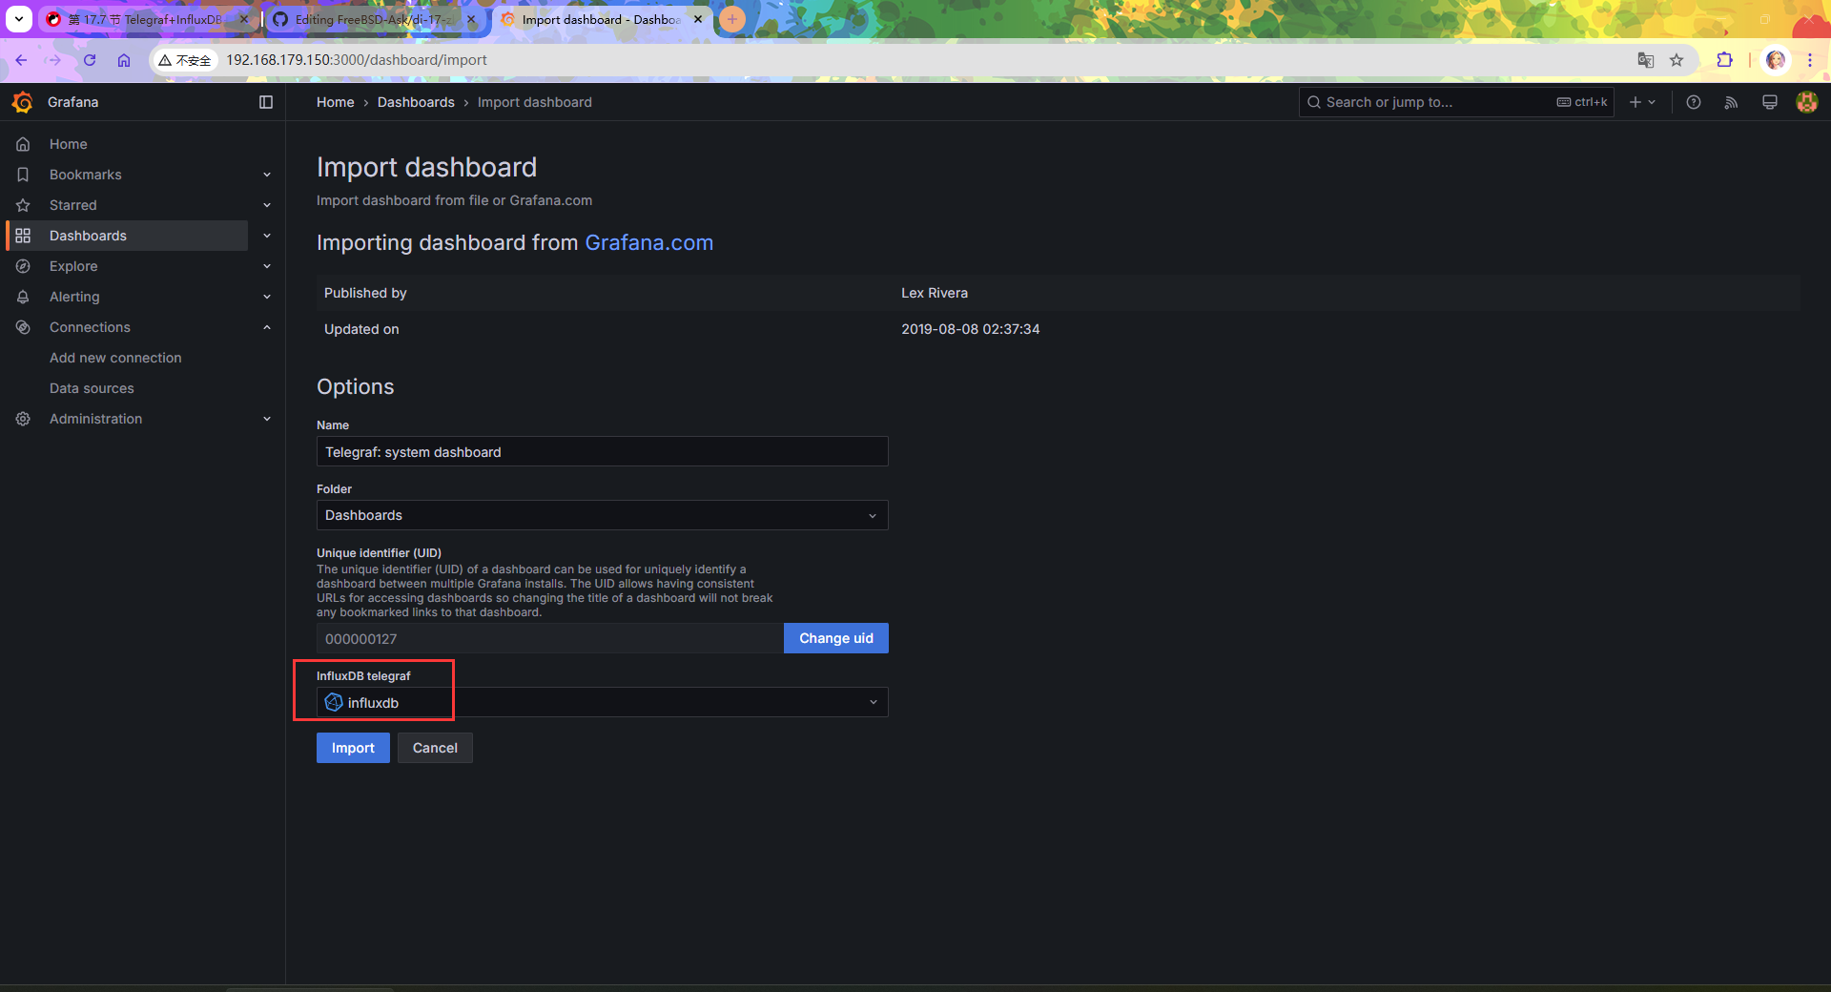Open the InfluxDB telegraf data source dropdown

[602, 702]
